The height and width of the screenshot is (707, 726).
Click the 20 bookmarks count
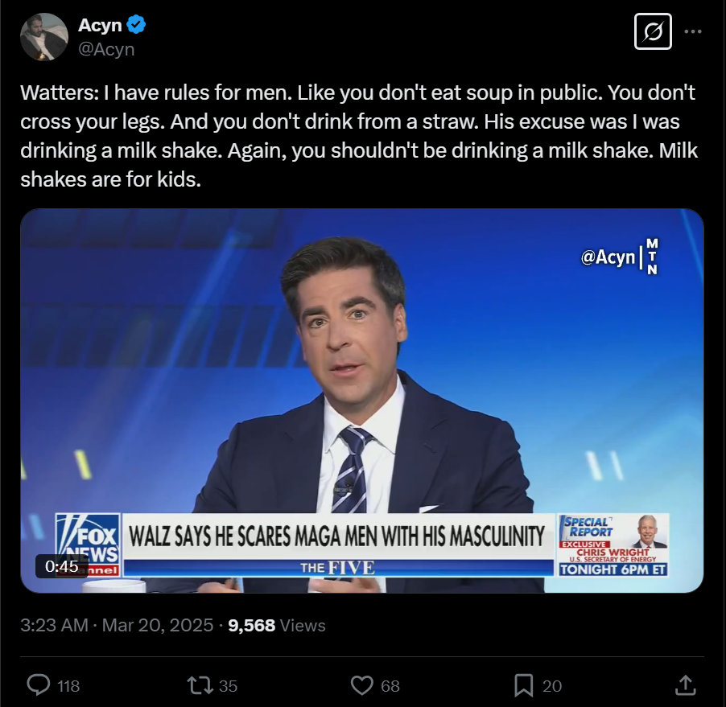(552, 686)
